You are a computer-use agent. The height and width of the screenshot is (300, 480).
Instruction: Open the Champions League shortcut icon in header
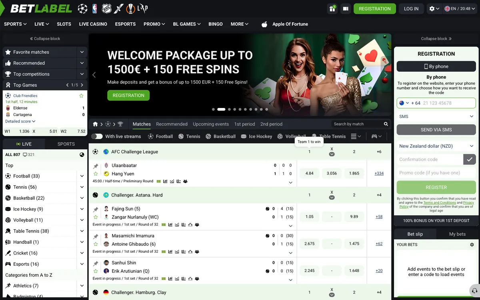tap(82, 8)
